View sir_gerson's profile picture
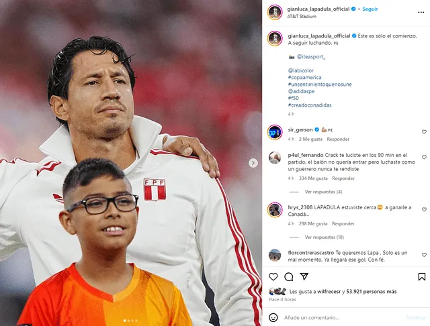430x326 pixels. 275,132
